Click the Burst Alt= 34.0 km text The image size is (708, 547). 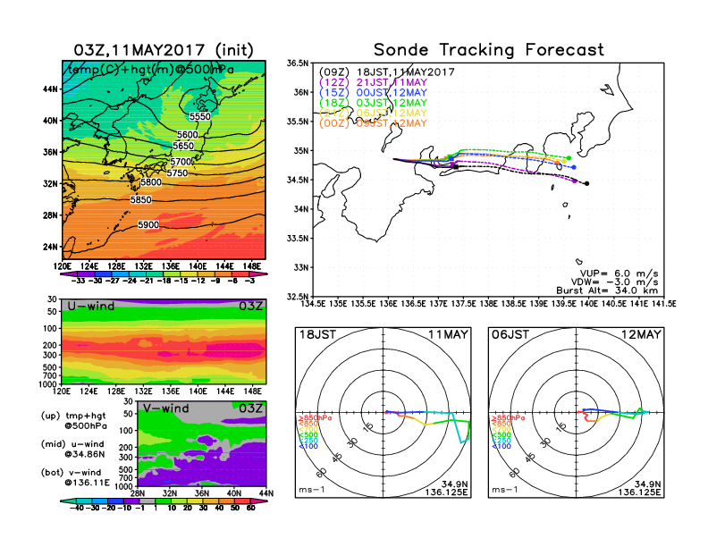617,290
